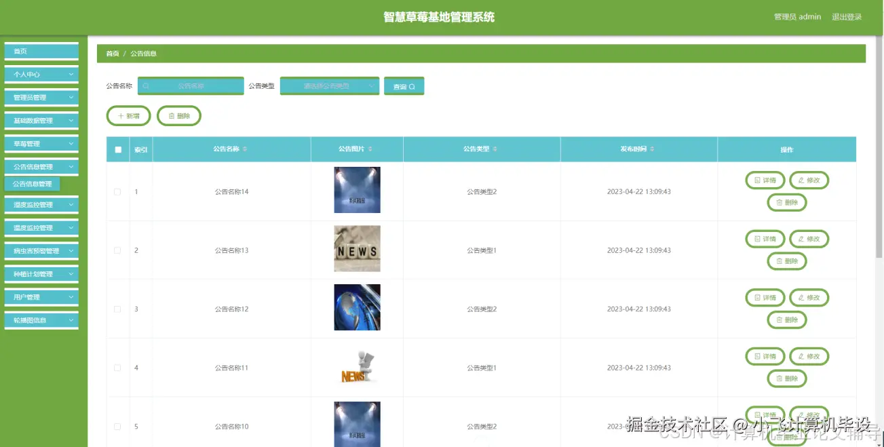884x447 pixels.
Task: Tick the checkbox next to 公告名称10
Action: click(x=117, y=426)
